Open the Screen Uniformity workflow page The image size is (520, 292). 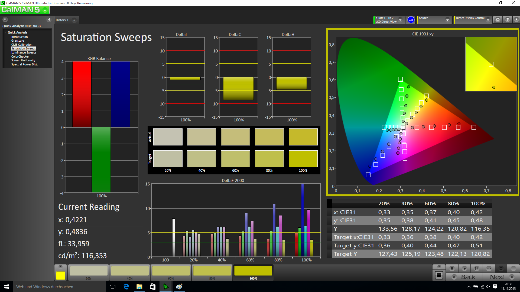point(23,60)
